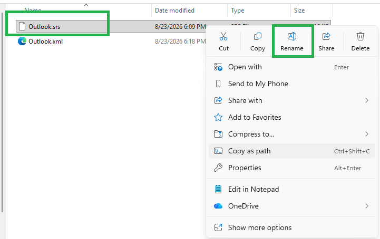Click the Copy icon in context menu

[258, 36]
